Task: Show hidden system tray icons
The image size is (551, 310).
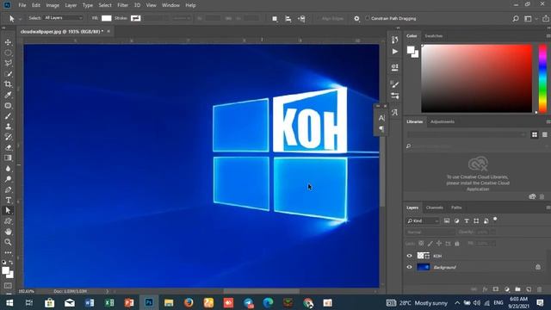Action: (x=457, y=302)
